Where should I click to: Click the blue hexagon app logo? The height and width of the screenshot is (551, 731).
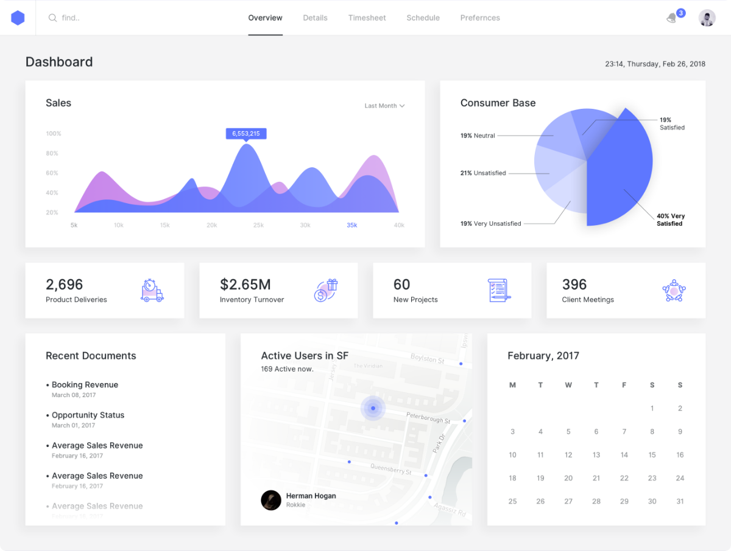click(18, 18)
